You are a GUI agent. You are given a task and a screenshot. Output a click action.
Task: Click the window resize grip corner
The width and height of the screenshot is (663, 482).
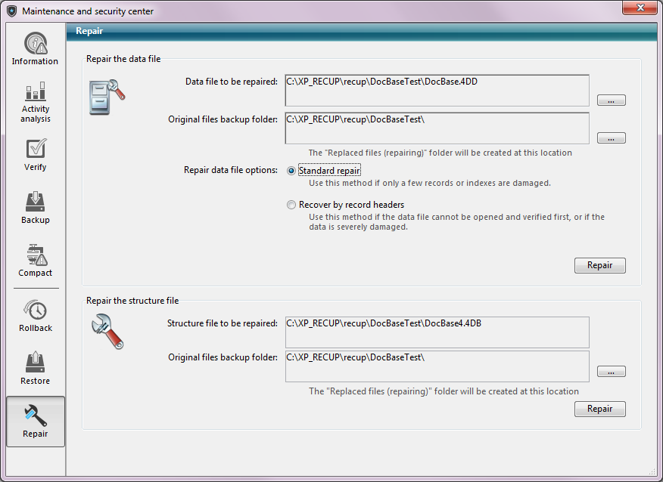pyautogui.click(x=651, y=471)
